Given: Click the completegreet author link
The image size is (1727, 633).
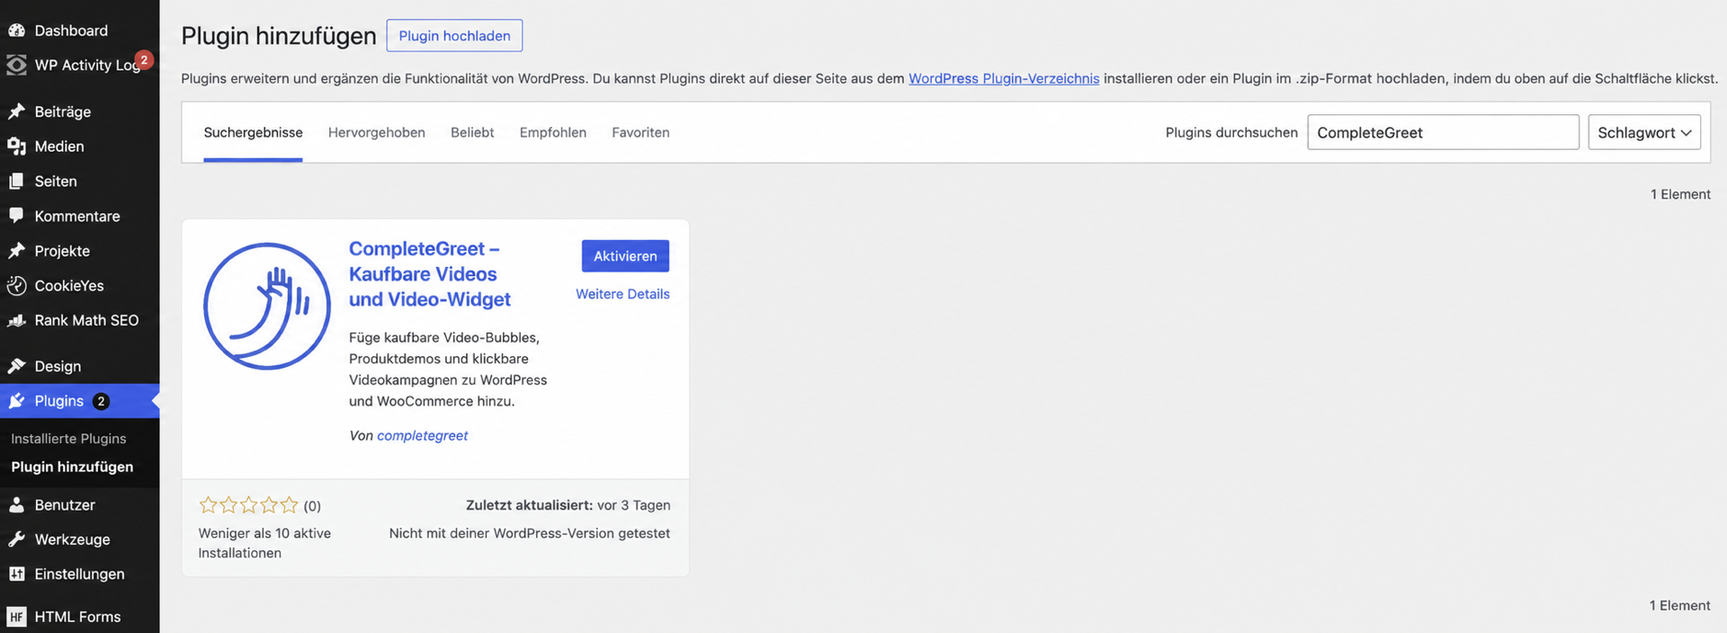Looking at the screenshot, I should point(423,435).
